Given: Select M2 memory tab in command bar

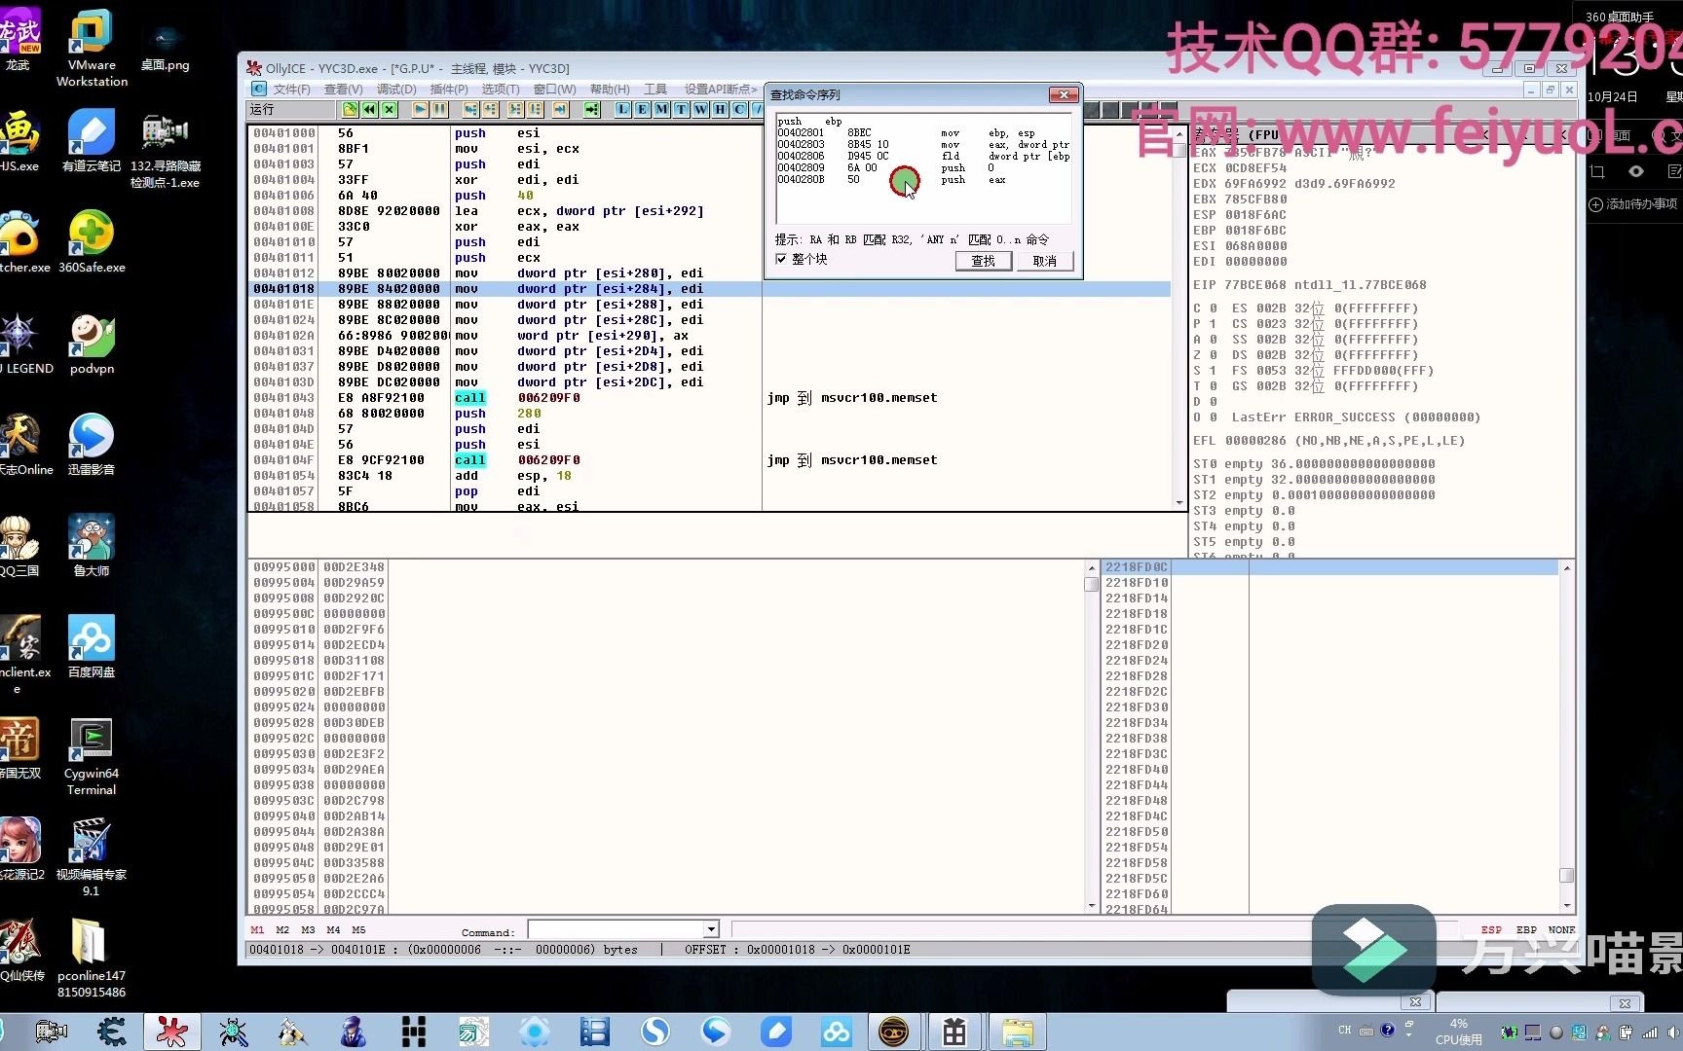Looking at the screenshot, I should click(x=282, y=930).
